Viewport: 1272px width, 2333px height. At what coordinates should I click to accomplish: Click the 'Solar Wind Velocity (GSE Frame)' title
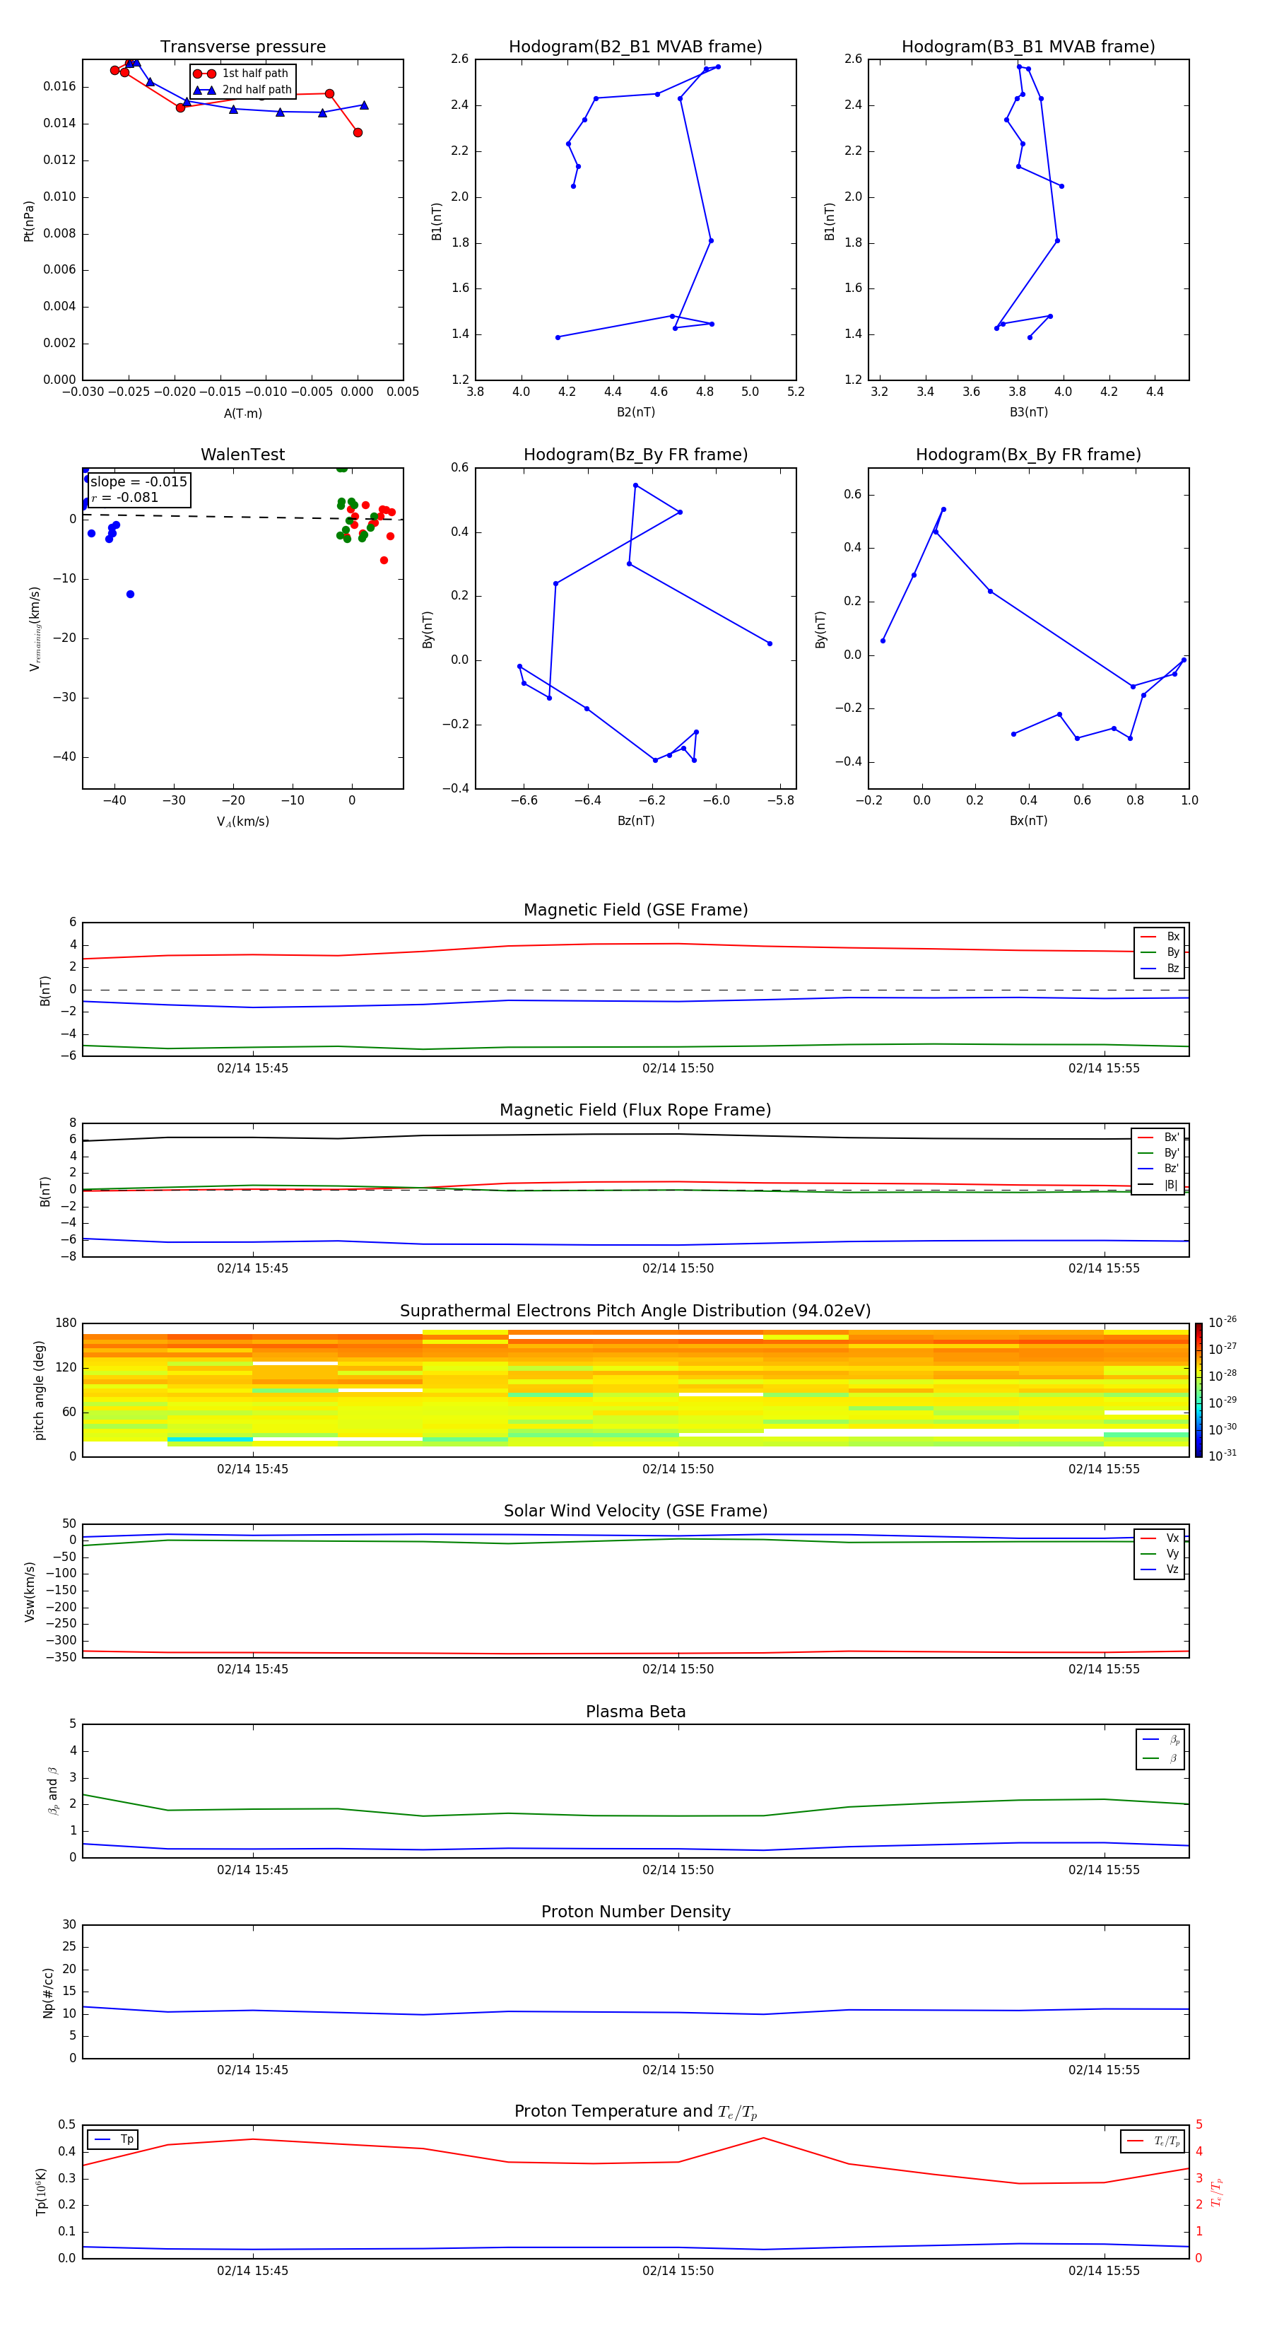pos(635,1512)
